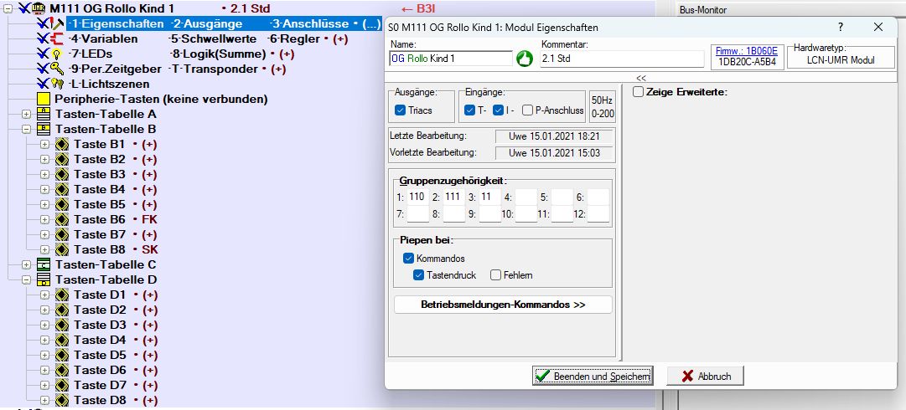Click the UMR module icon for M111
Screen dimensions: 906x410
[x=39, y=8]
